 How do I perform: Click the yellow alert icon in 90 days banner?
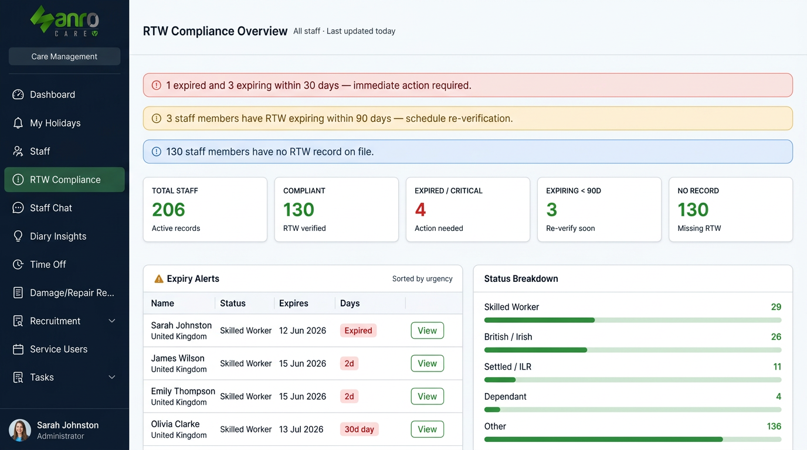pos(157,118)
